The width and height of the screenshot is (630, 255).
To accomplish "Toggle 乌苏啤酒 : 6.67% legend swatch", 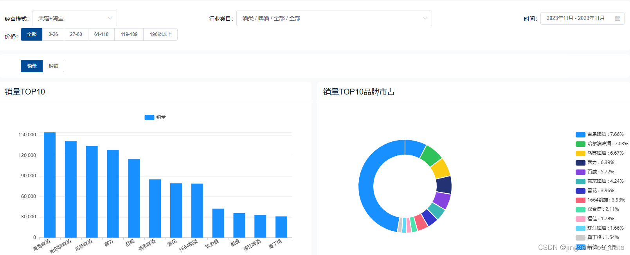I will [580, 153].
